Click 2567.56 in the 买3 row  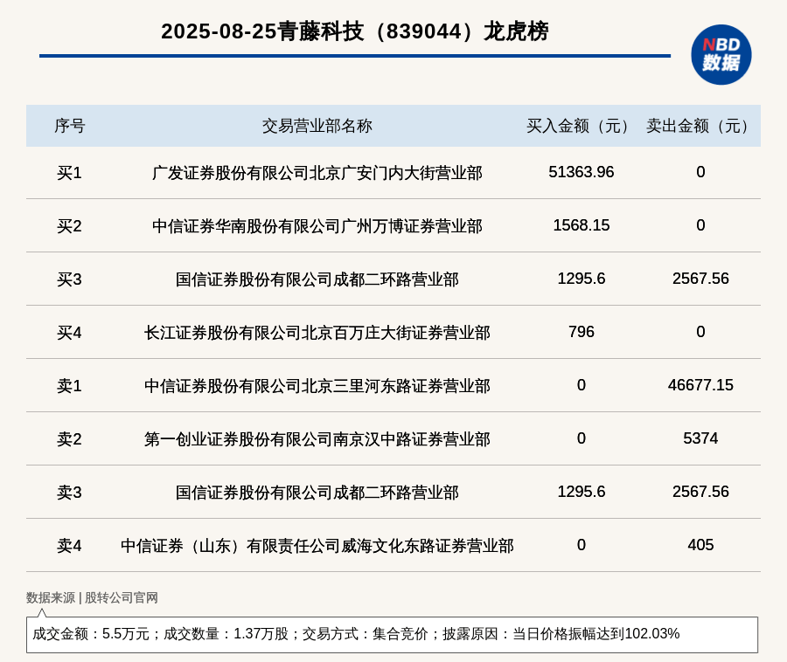point(700,278)
